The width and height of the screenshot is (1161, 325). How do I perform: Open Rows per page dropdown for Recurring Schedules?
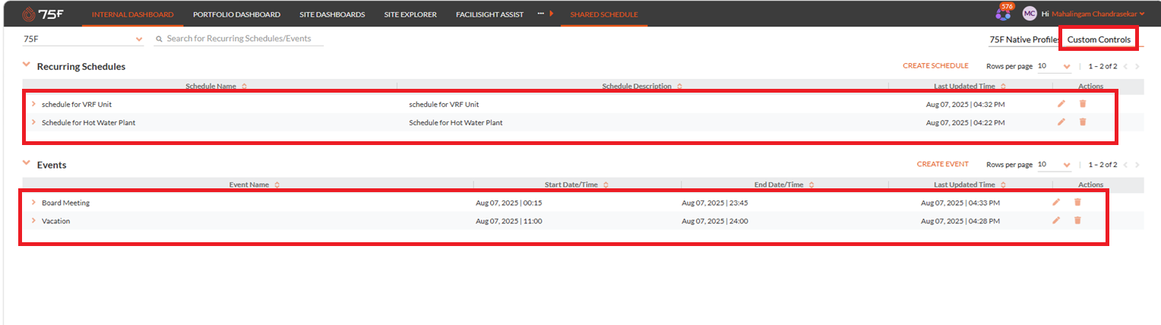(x=1054, y=66)
